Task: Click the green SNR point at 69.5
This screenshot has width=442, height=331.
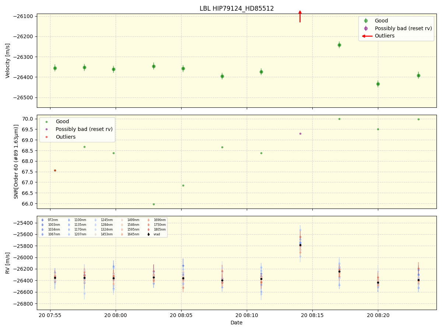Action: pos(378,129)
